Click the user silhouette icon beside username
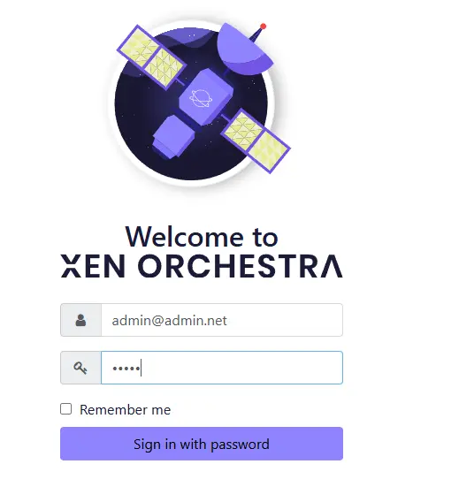The width and height of the screenshot is (459, 502). pyautogui.click(x=80, y=320)
